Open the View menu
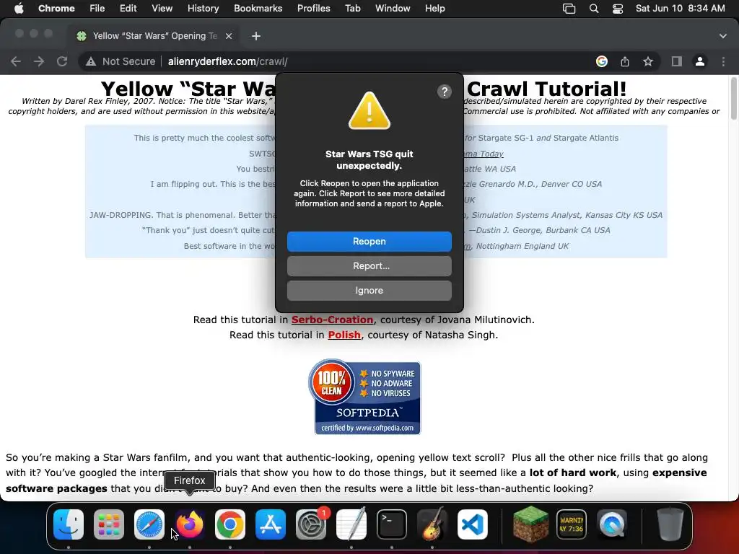Viewport: 739px width, 554px height. 162,8
